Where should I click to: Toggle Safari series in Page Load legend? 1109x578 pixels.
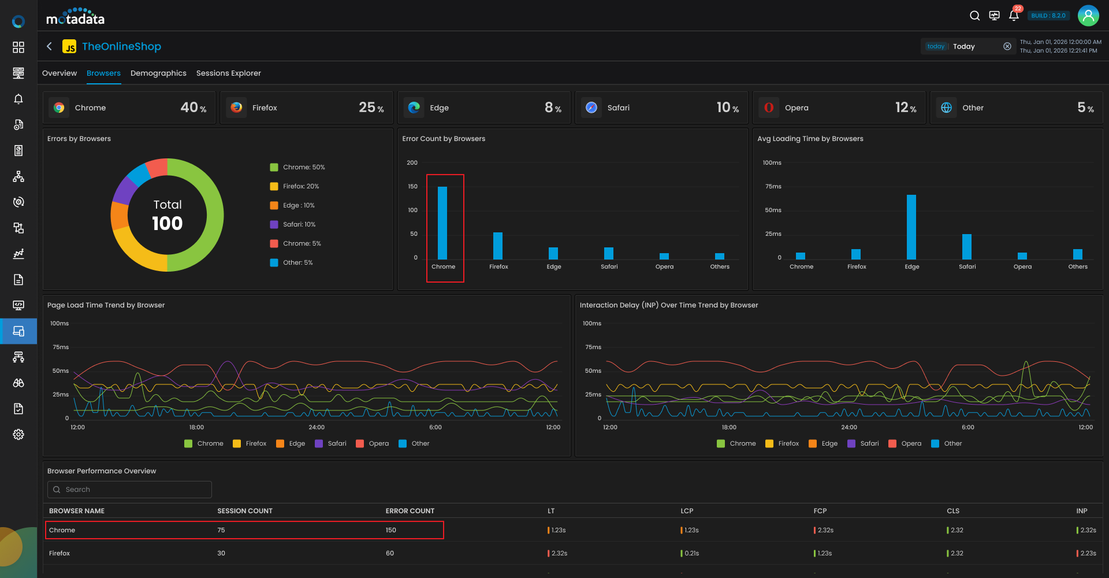331,443
